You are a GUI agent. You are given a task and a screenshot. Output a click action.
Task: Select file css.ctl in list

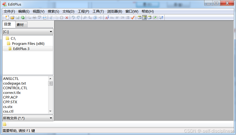[x=8, y=111]
